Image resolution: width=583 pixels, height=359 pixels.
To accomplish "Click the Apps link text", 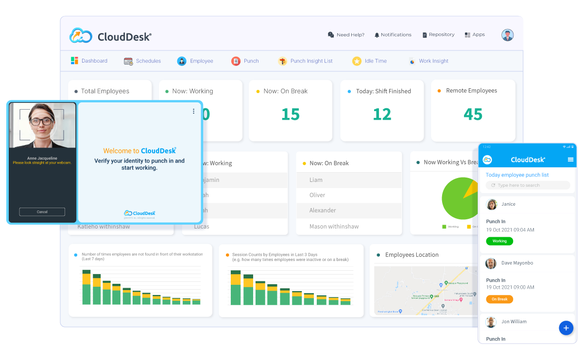I will click(479, 35).
